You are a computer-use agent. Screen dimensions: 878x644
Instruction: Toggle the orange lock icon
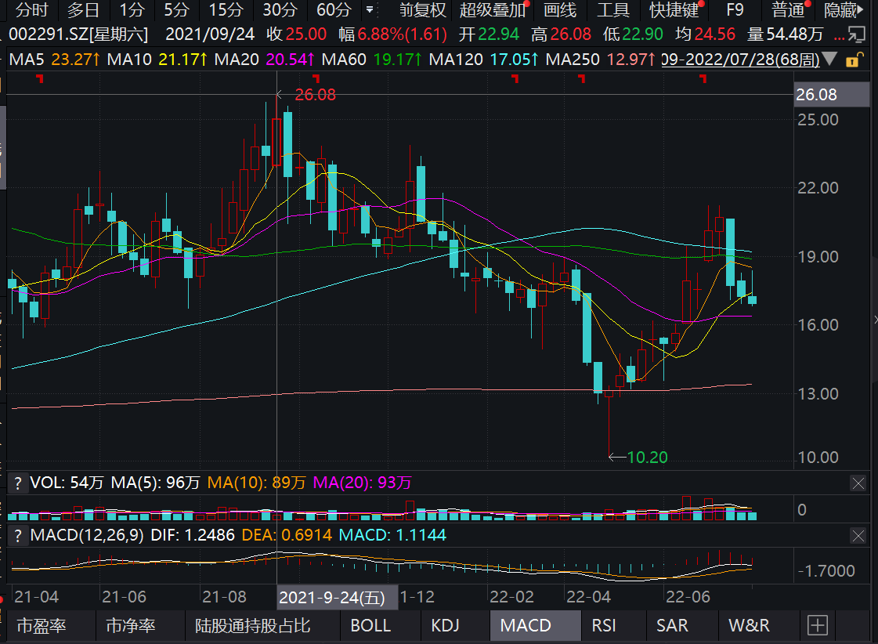click(x=853, y=60)
